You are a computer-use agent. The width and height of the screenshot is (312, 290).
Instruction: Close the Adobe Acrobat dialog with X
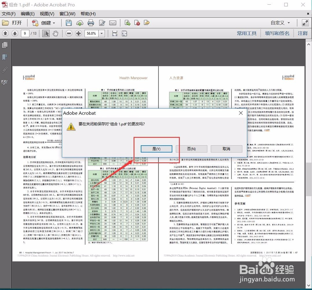(241, 113)
